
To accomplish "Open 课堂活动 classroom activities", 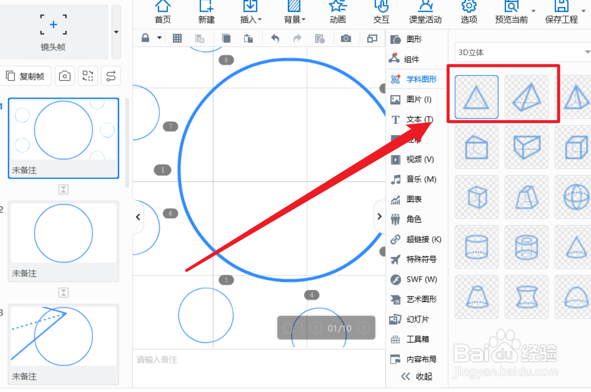I will pyautogui.click(x=425, y=12).
